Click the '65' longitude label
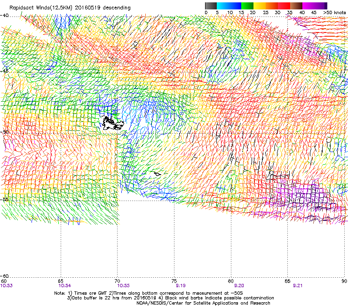 (61, 282)
